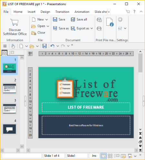The width and height of the screenshot is (145, 160).
Task: Click the printer icon in the Print group
Action: click(99, 29)
